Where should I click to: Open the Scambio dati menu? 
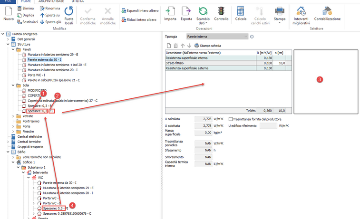coord(203,16)
